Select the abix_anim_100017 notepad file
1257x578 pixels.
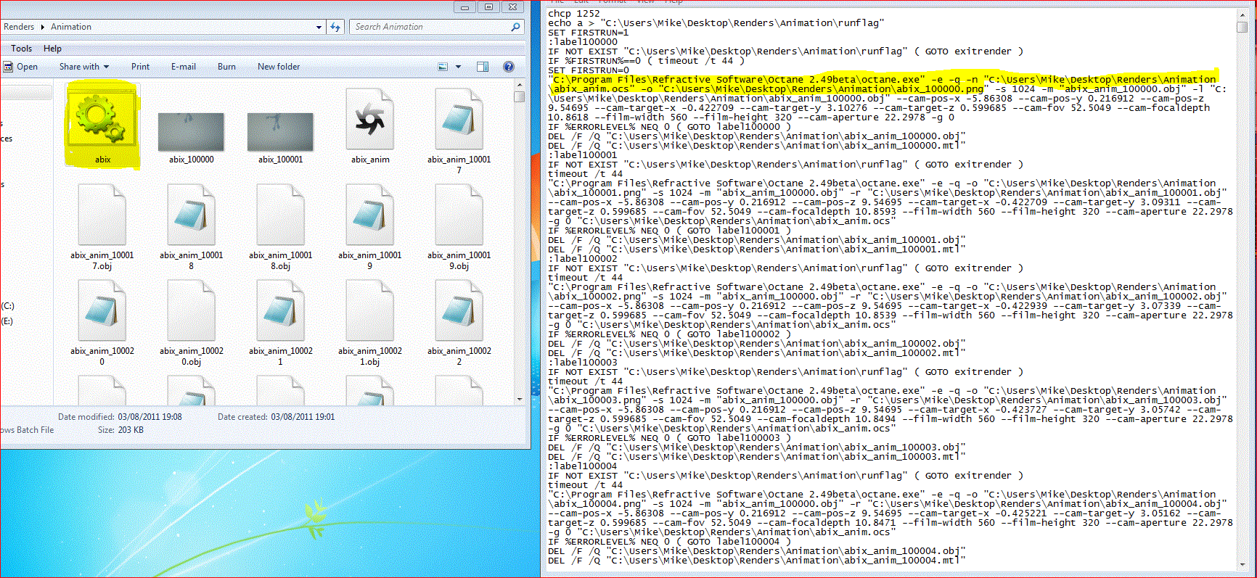459,120
